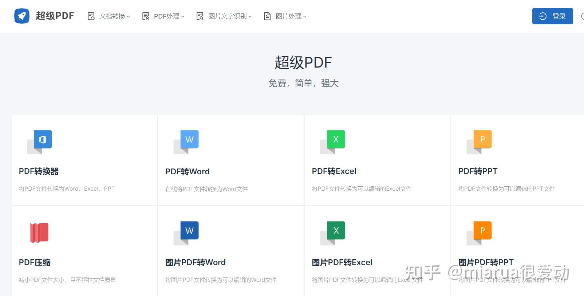
Task: Click the dark green X icon for 图片PDF转Excel
Action: tap(333, 233)
